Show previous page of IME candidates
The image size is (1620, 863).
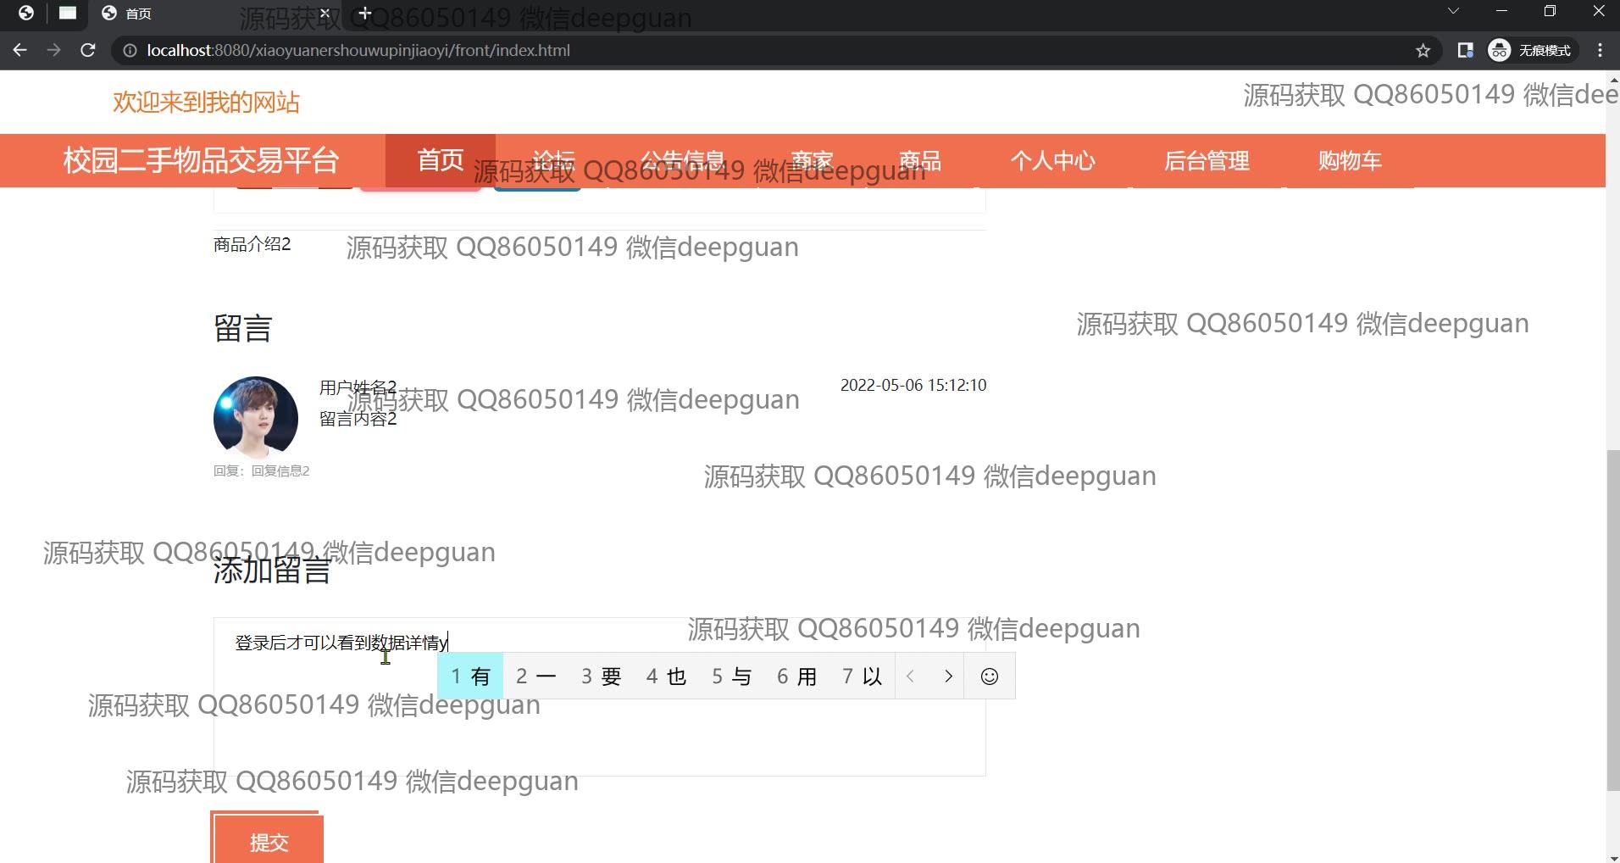click(x=911, y=676)
